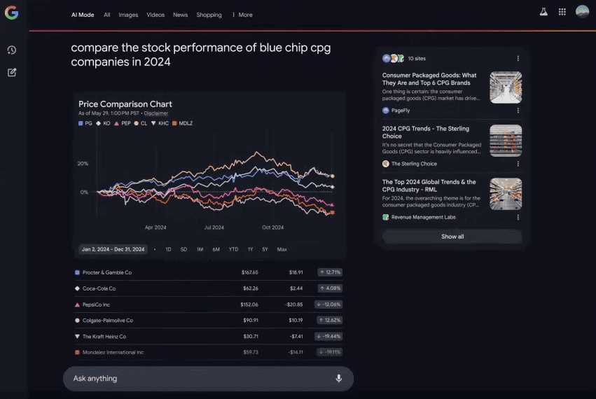Start new search with pencil icon
This screenshot has height=399, width=596.
point(12,72)
